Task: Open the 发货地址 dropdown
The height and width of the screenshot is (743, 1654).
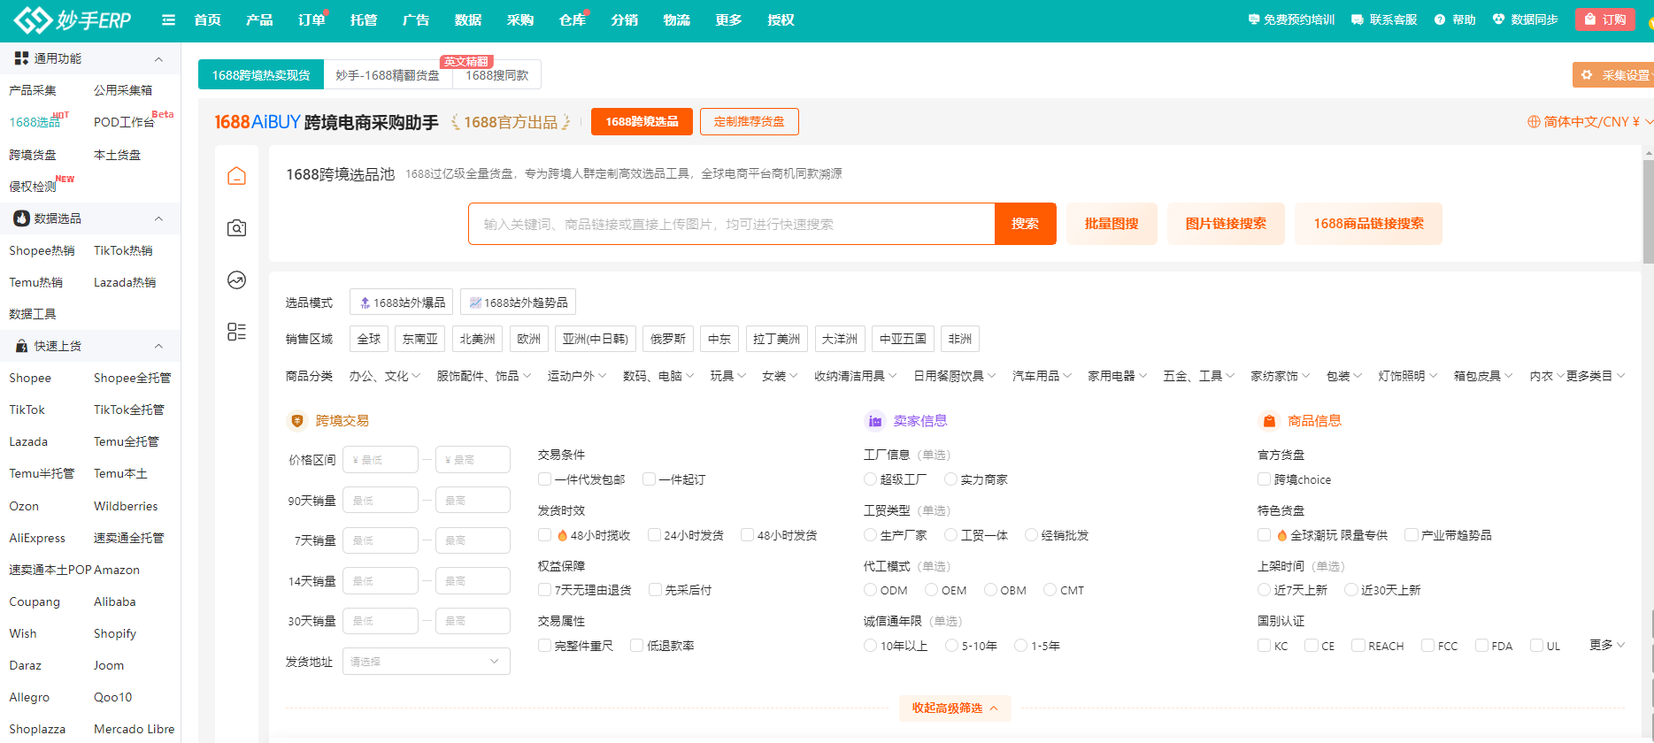Action: [x=427, y=662]
